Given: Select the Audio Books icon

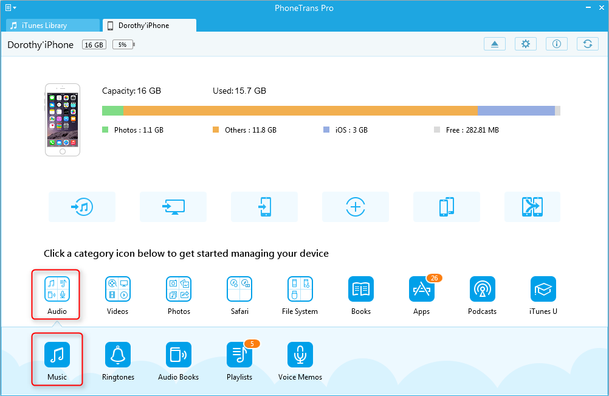Looking at the screenshot, I should [x=179, y=355].
